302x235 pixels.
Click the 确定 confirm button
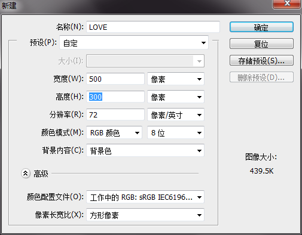click(x=261, y=27)
